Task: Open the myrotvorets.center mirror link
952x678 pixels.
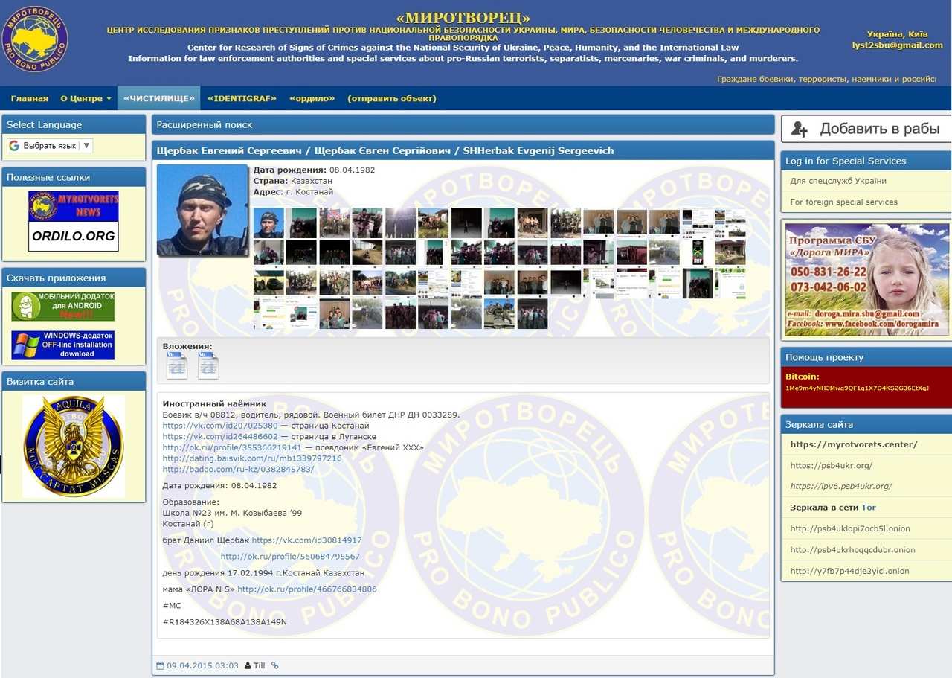Action: coord(853,444)
